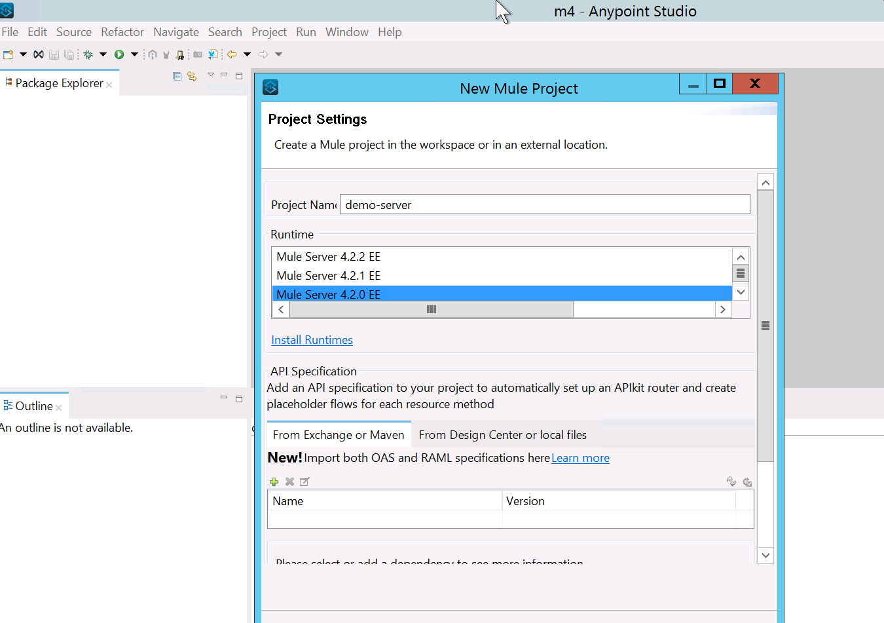Select Mule Server 4.2.2 EE runtime
This screenshot has height=623, width=884.
(x=502, y=257)
